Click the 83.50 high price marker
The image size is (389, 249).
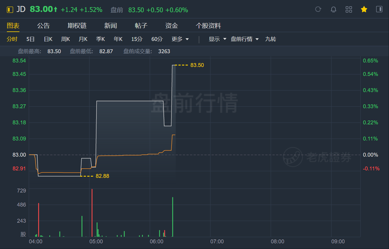coord(197,65)
